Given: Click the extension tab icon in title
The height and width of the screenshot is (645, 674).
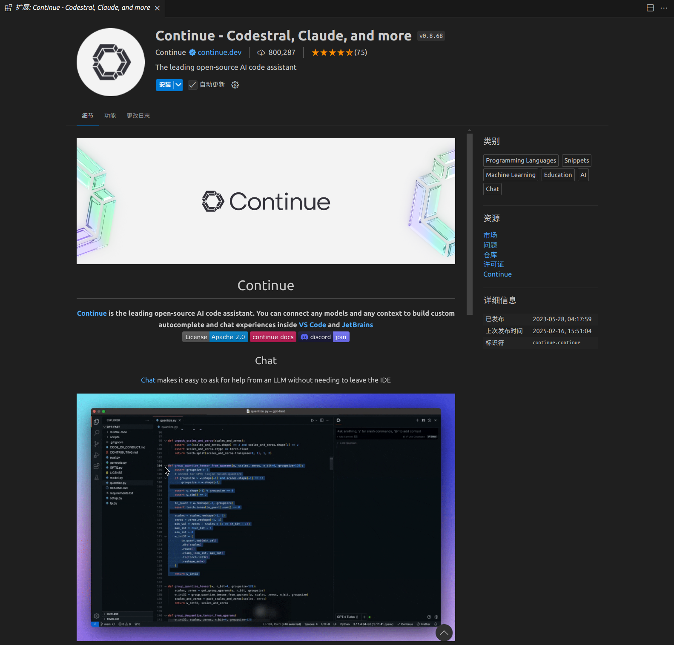Looking at the screenshot, I should click(8, 8).
